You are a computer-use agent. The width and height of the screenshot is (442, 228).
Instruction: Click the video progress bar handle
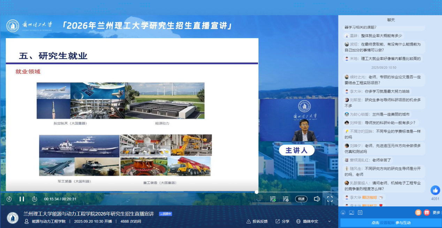coord(257,192)
